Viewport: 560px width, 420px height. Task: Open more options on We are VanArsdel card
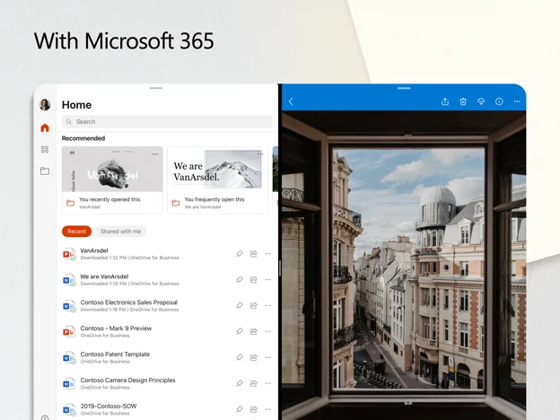[x=260, y=154]
